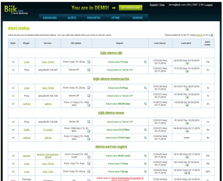The width and height of the screenshot is (223, 181).
Task: Open alert icon under 06:10:01 Thu, 08.07.2010
Action: [x=187, y=89]
